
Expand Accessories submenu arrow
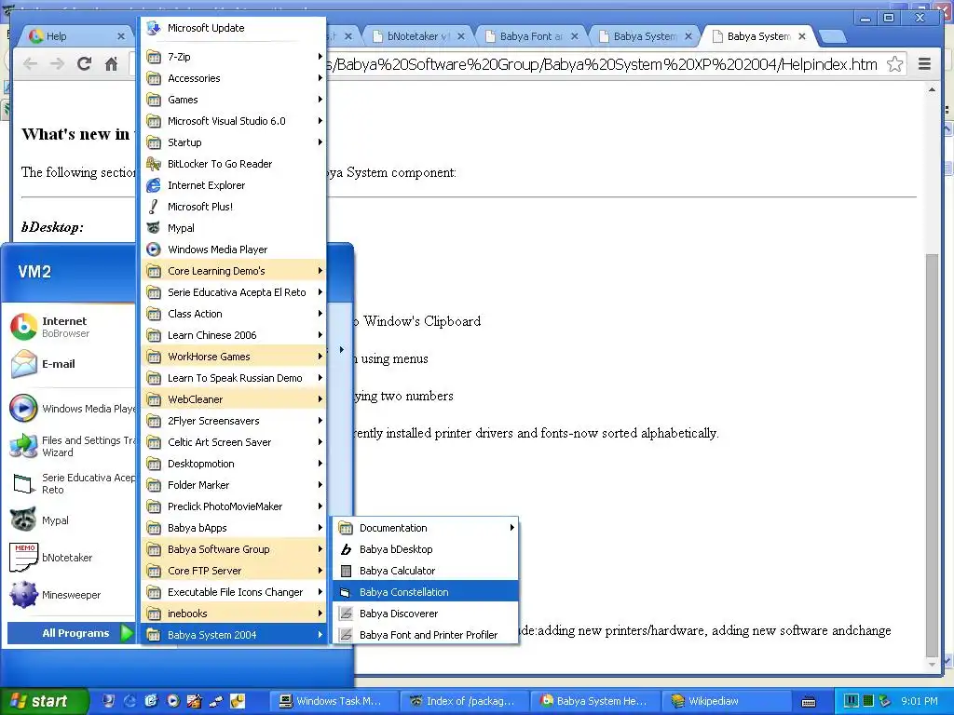click(x=320, y=78)
